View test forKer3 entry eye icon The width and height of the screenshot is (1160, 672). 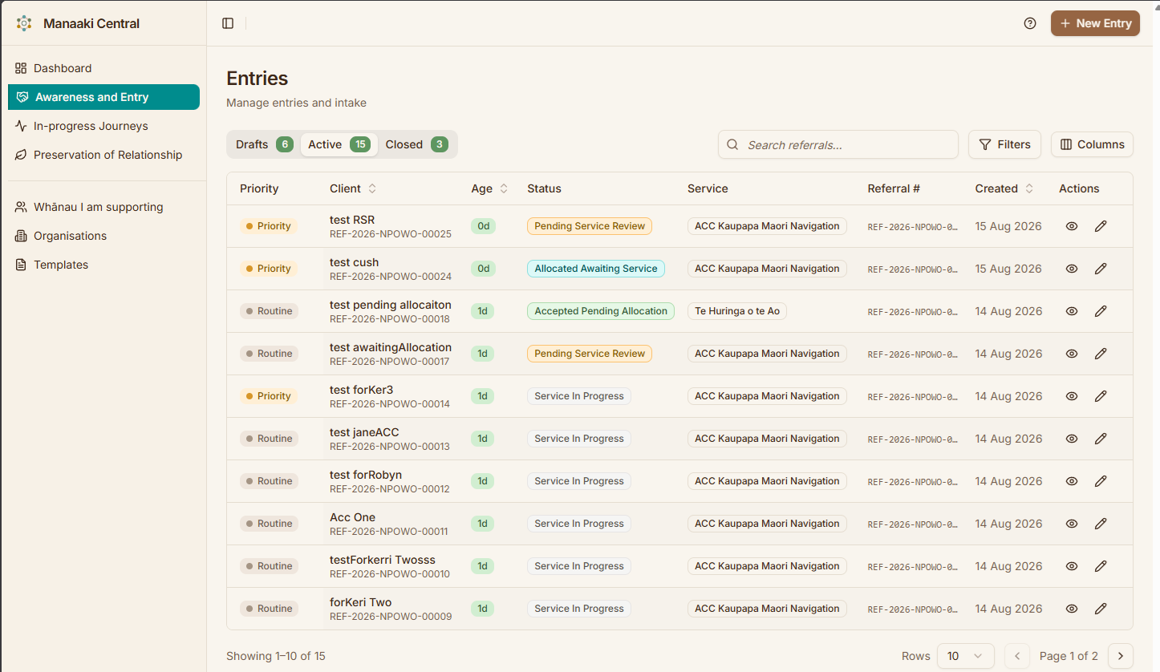click(1072, 396)
